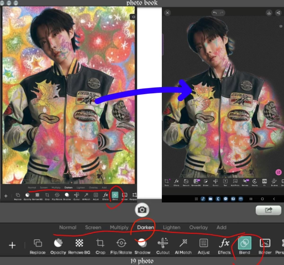Select Screen blend mode in the large bottom row
This screenshot has height=265, width=284.
tap(93, 227)
